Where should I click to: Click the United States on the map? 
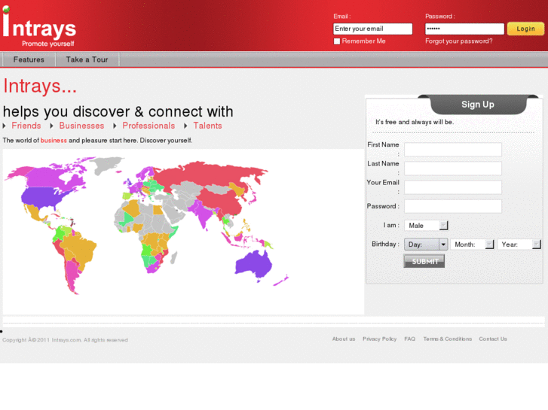coord(40,197)
